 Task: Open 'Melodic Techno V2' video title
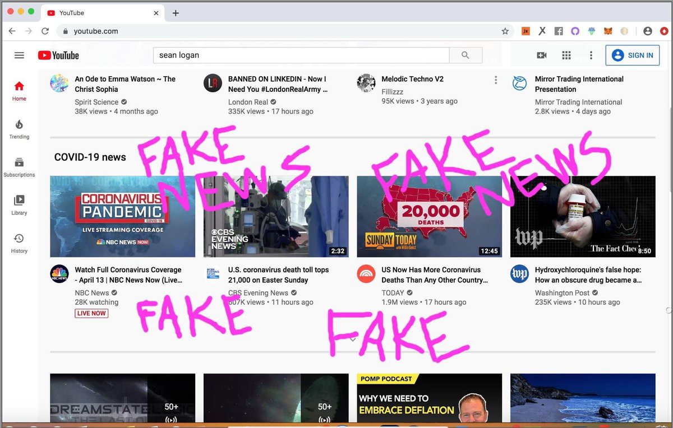click(412, 79)
